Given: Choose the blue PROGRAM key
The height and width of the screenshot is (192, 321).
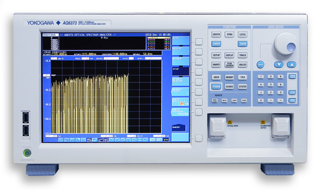Looking at the screenshot, I should (x=216, y=86).
